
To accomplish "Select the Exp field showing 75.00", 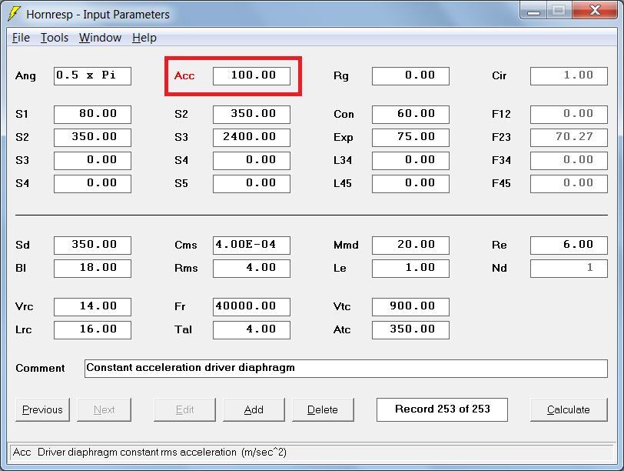I will pyautogui.click(x=410, y=138).
